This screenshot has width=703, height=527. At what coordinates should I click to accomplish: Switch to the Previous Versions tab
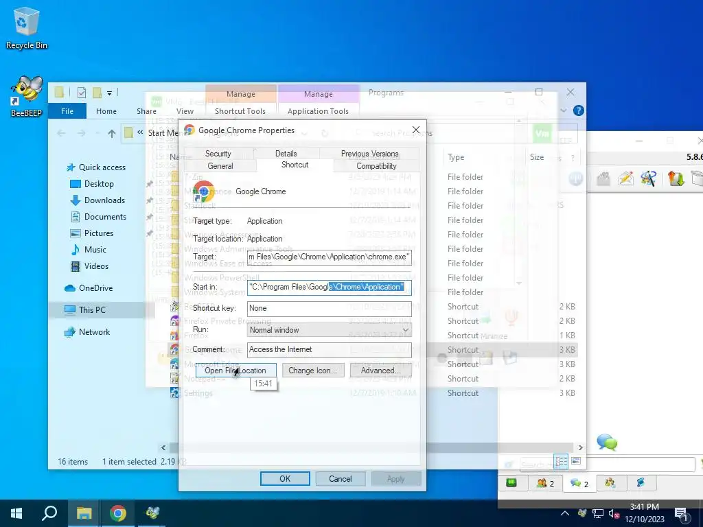(x=369, y=153)
